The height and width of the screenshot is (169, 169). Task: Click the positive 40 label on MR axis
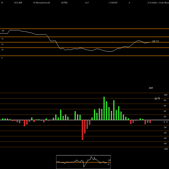point(165,111)
